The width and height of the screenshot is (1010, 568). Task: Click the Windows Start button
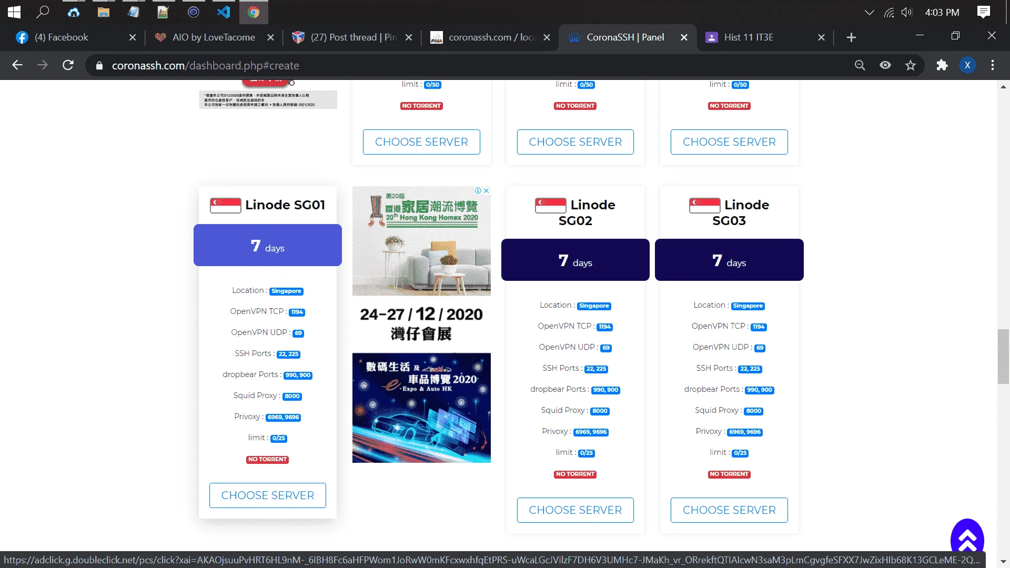14,12
